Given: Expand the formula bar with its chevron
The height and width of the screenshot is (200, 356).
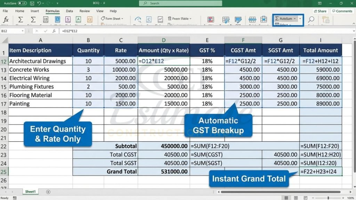Looking at the screenshot, I should pyautogui.click(x=354, y=31).
